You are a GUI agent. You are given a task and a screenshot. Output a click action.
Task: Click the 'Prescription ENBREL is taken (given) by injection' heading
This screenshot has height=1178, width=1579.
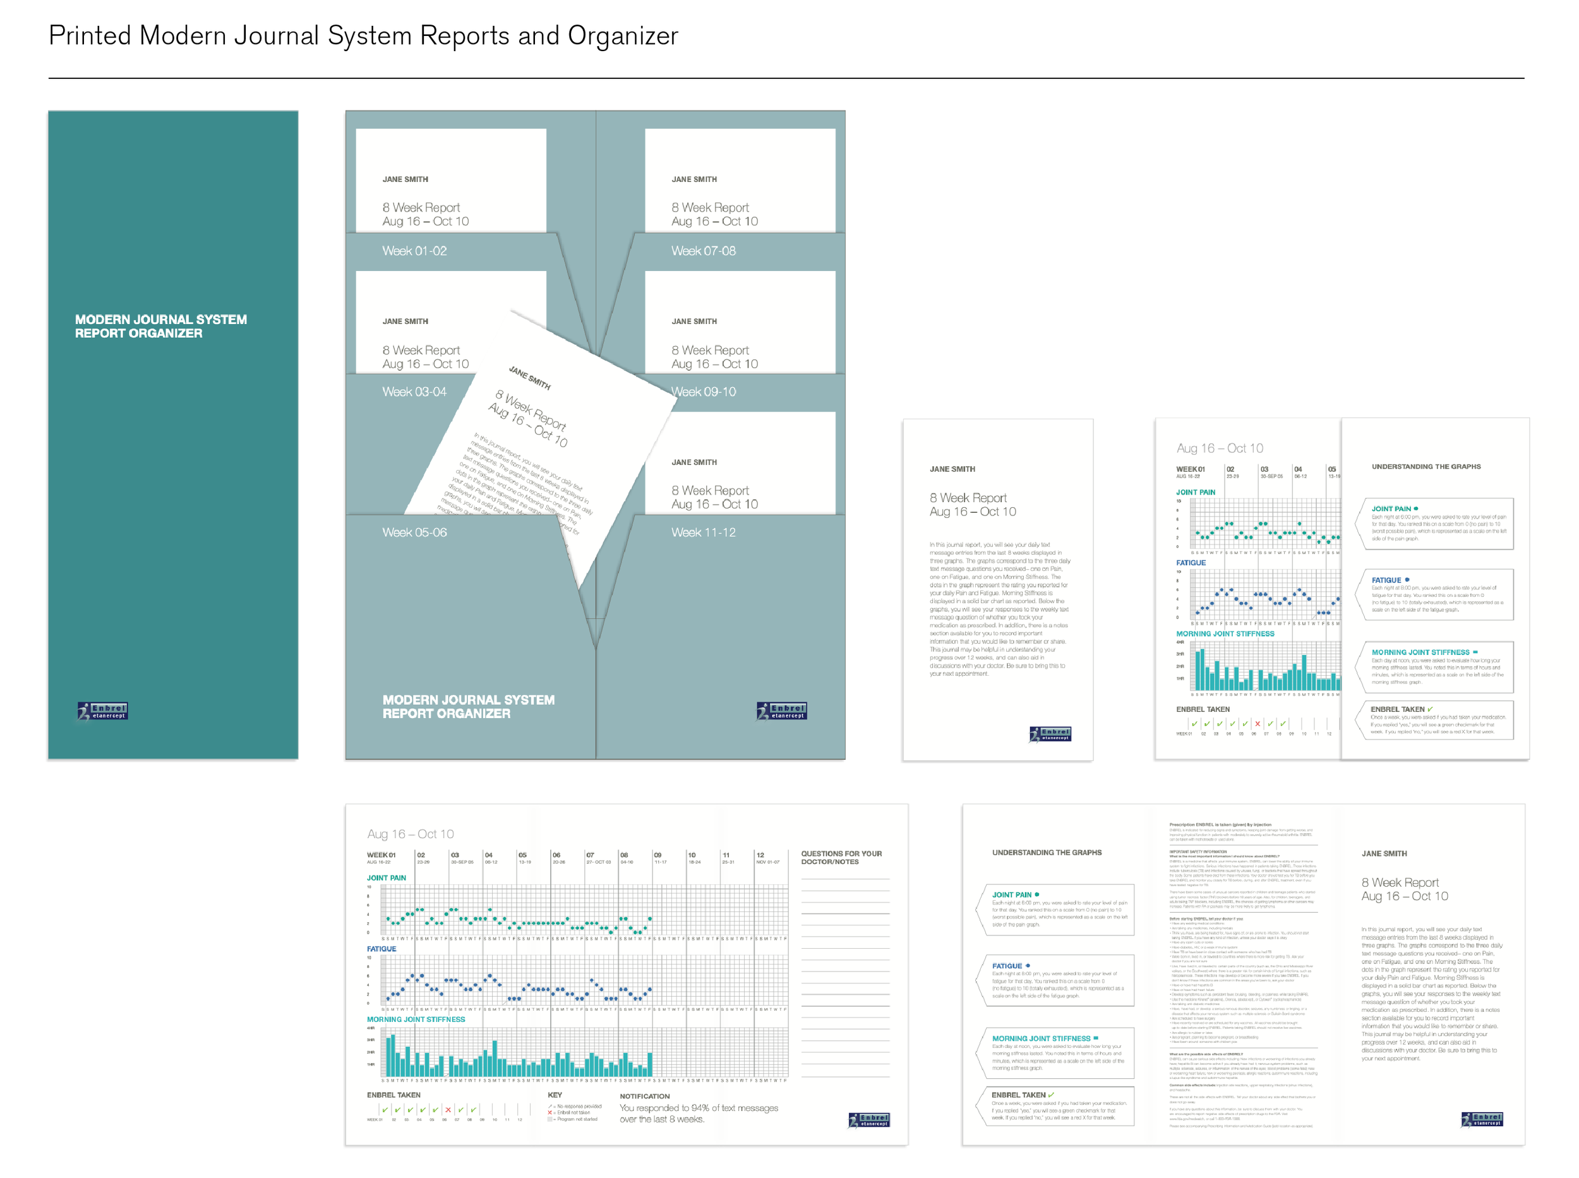coord(1219,824)
